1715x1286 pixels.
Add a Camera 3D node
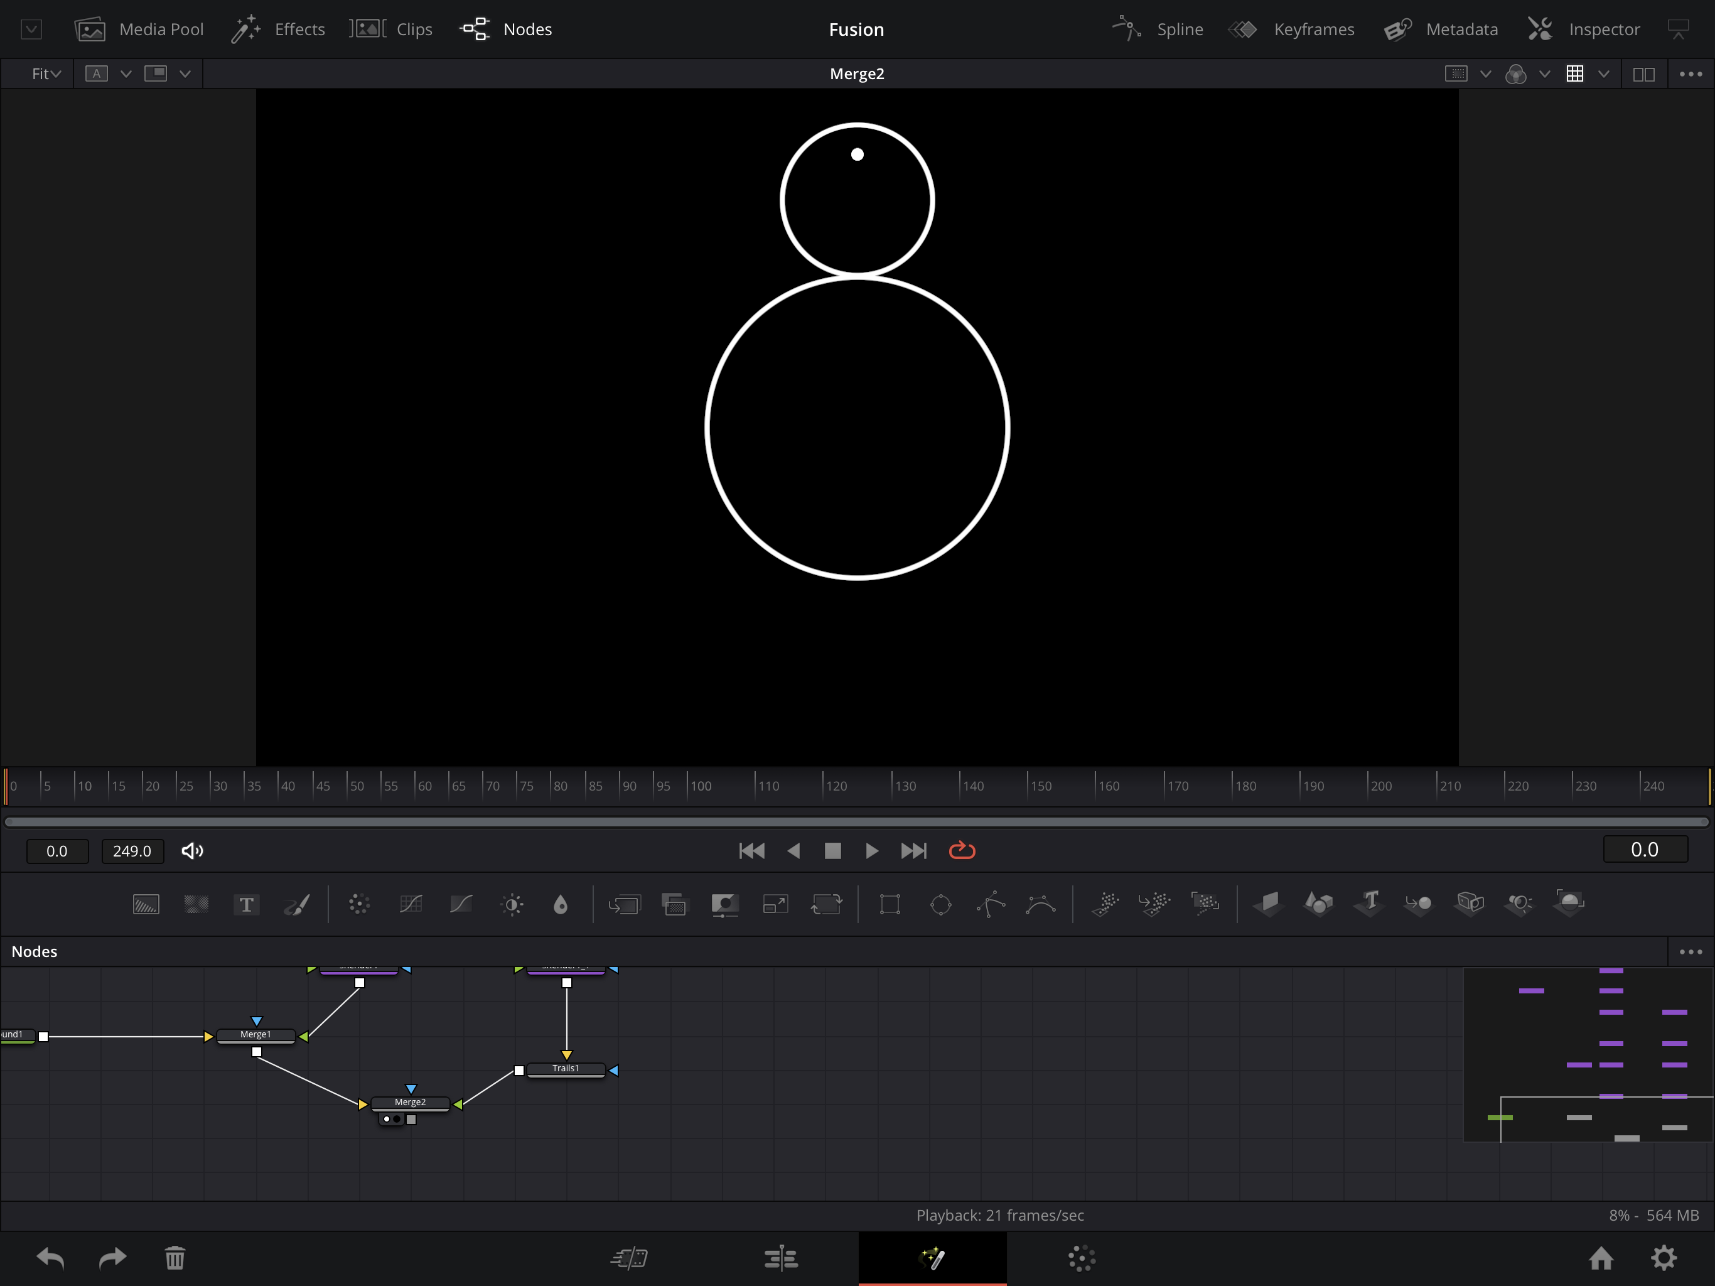point(1470,903)
